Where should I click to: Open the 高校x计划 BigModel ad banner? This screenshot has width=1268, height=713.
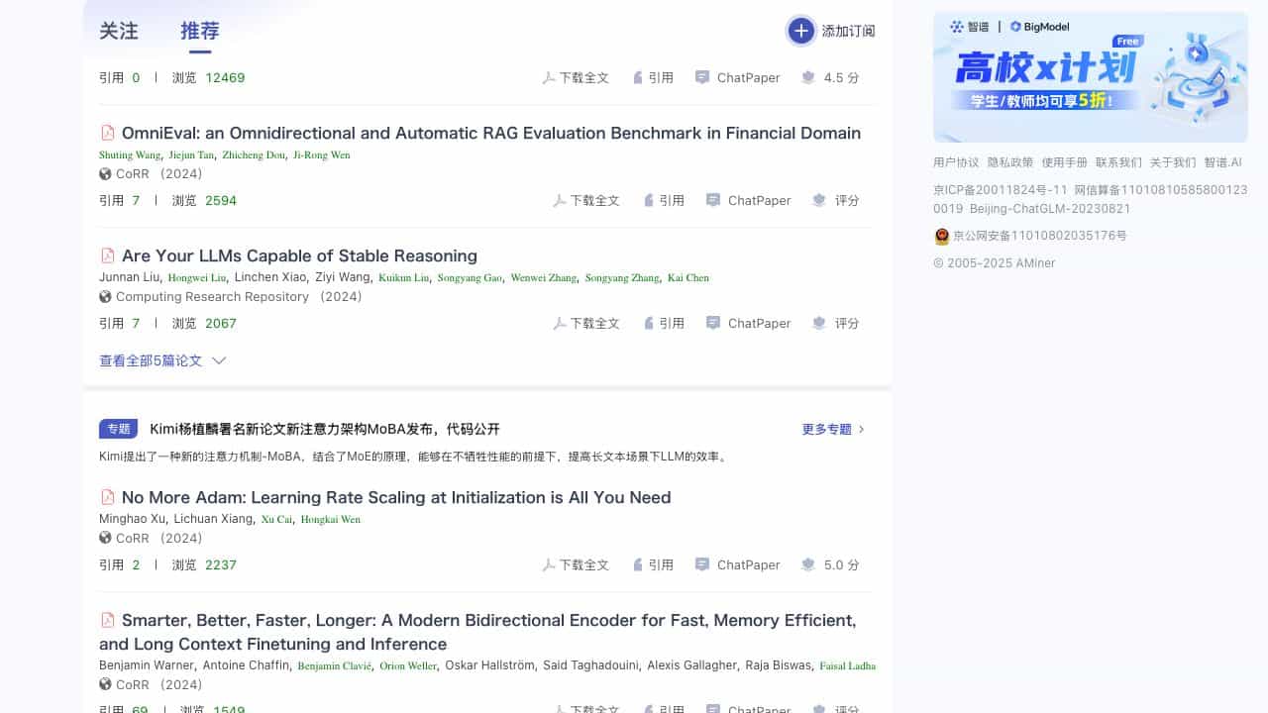[1091, 77]
